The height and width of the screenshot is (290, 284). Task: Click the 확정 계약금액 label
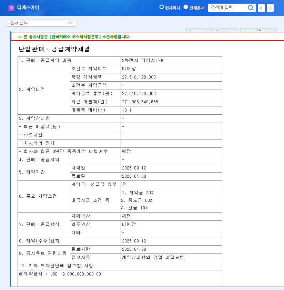(x=87, y=77)
